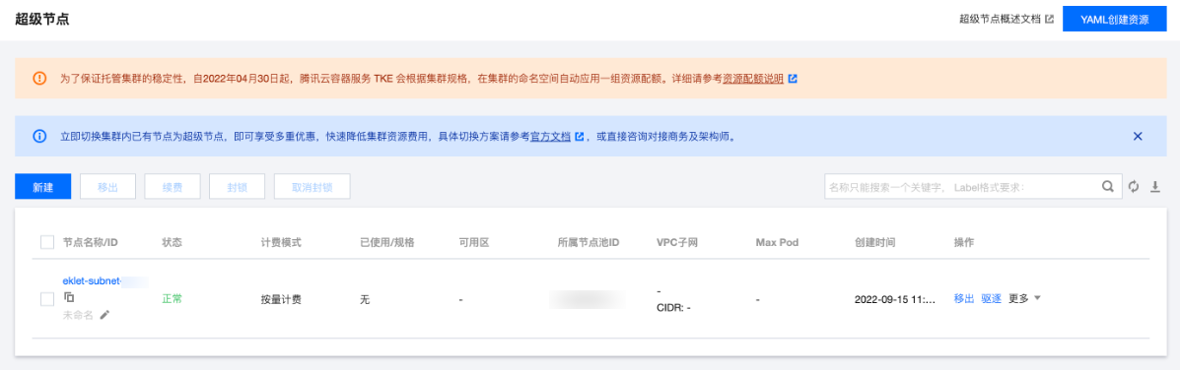Click the orange warning icon

coord(39,78)
